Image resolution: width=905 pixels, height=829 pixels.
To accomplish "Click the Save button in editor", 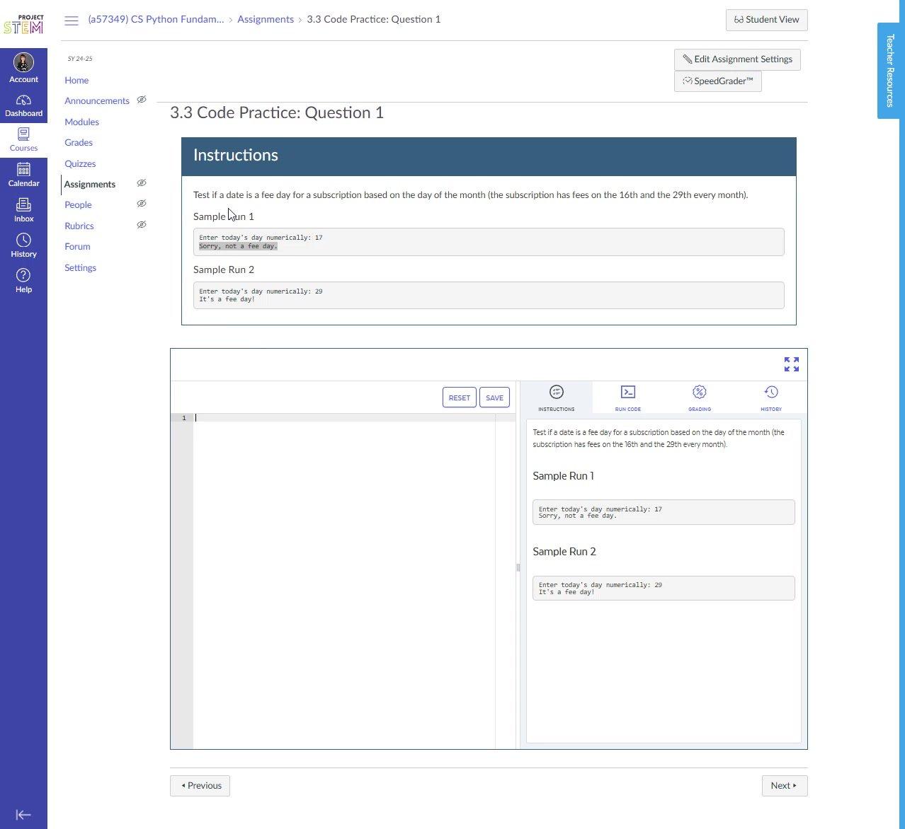I will [494, 398].
